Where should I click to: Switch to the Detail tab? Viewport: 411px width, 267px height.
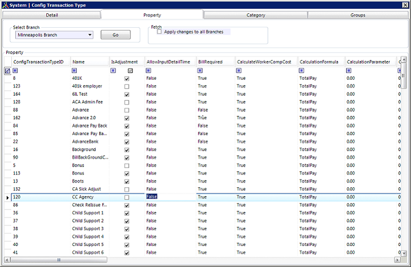[x=51, y=15]
